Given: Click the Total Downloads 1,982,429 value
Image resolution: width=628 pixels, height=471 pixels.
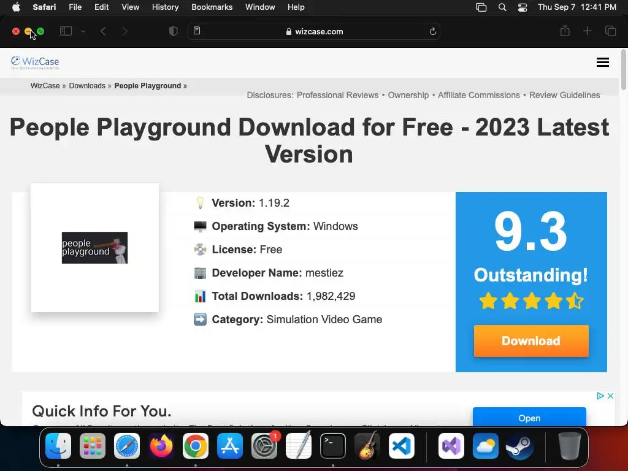Looking at the screenshot, I should [x=331, y=296].
